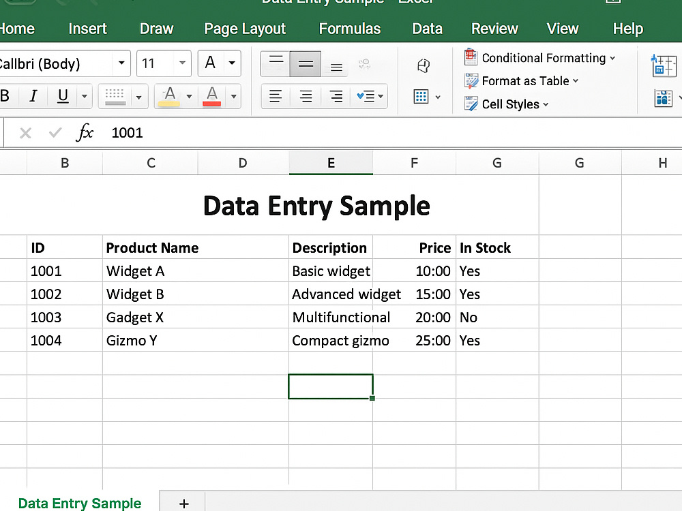The height and width of the screenshot is (511, 682).
Task: Select the price cell 20:00
Action: pos(414,318)
